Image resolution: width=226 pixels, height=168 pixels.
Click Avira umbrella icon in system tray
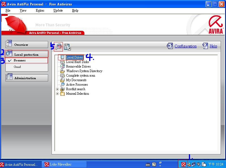pos(184,164)
